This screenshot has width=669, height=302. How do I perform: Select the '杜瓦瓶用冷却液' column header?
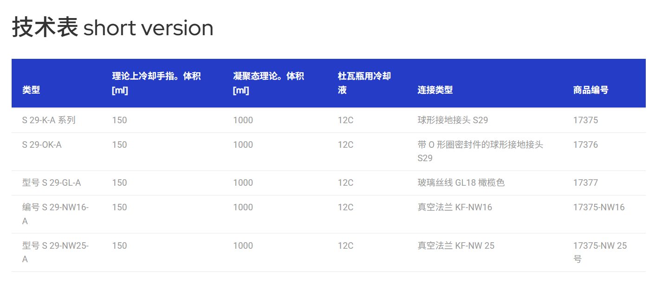[364, 83]
